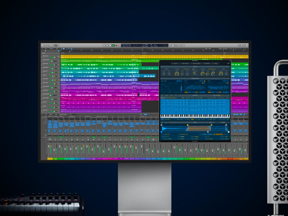Screen dimensions: 288x216
Task: Select the All mixer view button
Action: (x=149, y=114)
